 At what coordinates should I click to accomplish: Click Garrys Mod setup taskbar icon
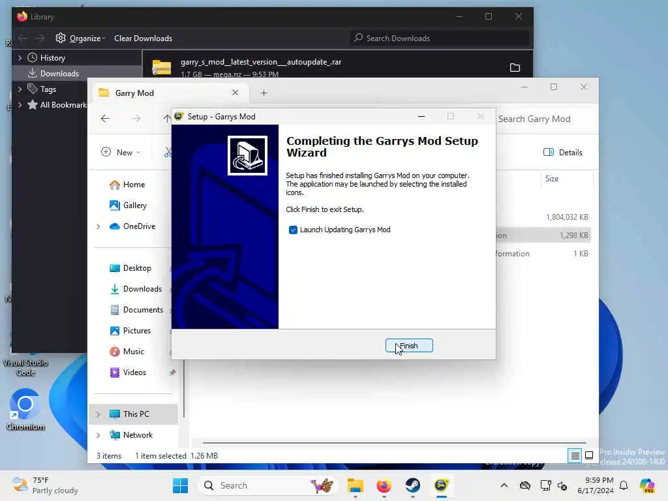(442, 485)
